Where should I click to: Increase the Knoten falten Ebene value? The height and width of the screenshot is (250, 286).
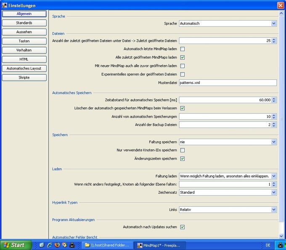coord(274,183)
